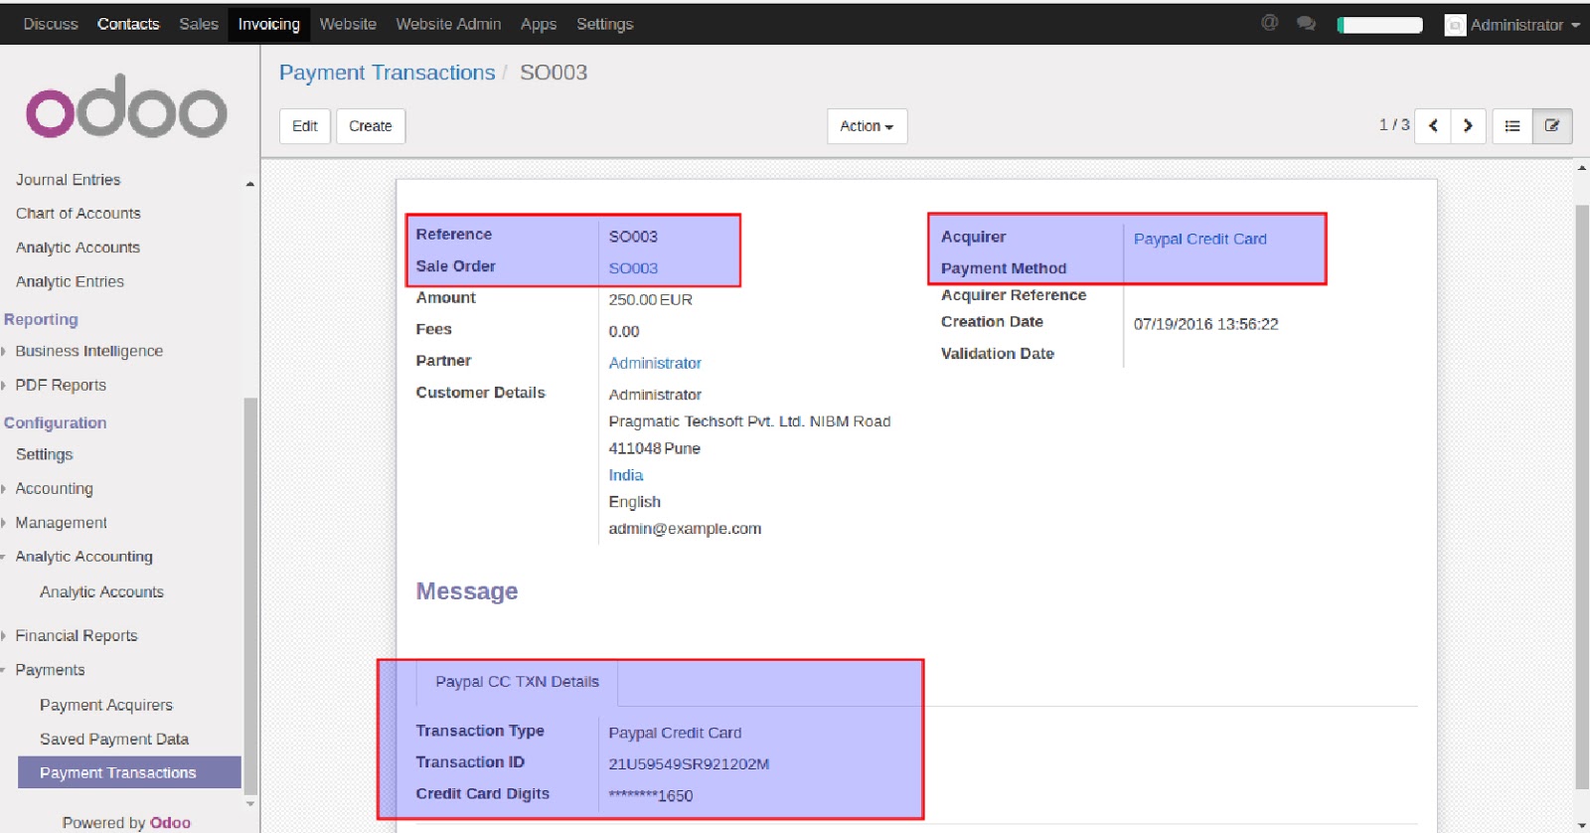This screenshot has width=1590, height=833.
Task: Open the SO003 Sale Order link
Action: point(633,268)
